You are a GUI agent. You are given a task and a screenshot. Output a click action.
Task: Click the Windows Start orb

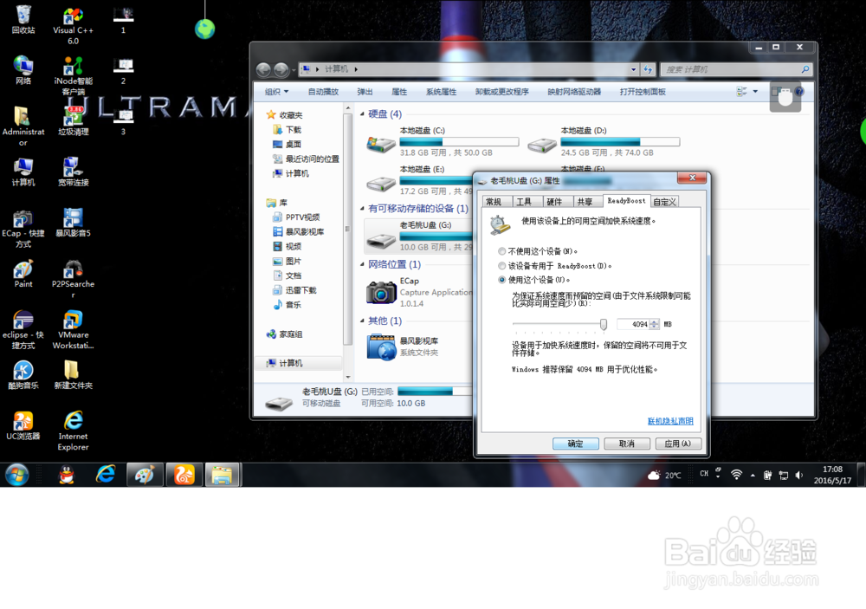[x=17, y=475]
